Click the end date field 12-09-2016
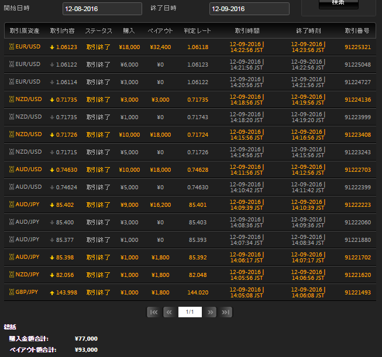Image resolution: width=382 pixels, height=357 pixels. point(249,9)
